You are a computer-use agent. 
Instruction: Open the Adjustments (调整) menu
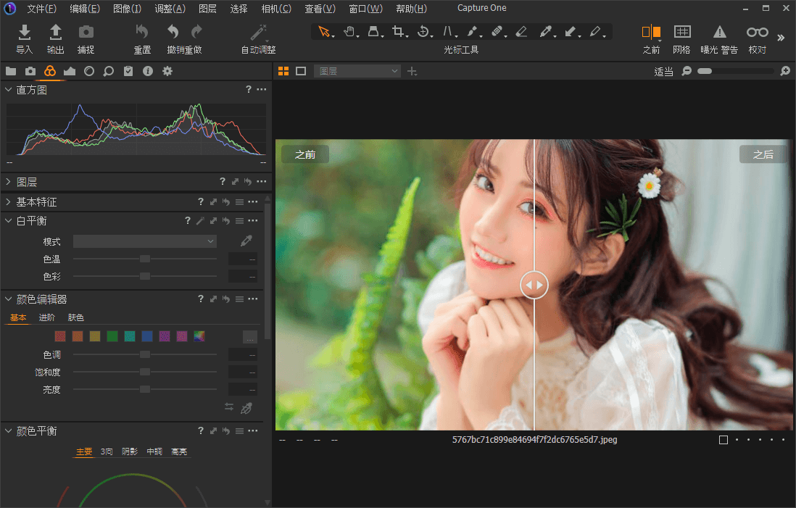coord(170,9)
